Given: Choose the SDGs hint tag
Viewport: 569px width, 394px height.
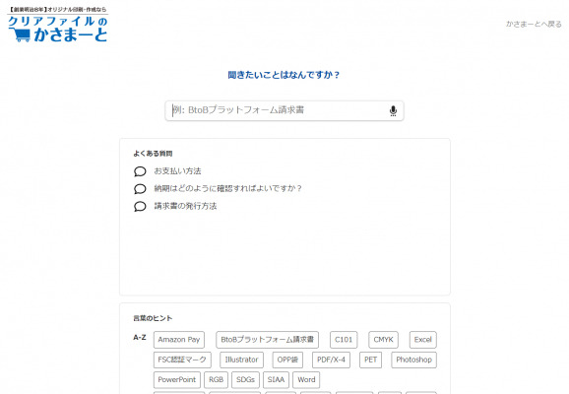Looking at the screenshot, I should click(245, 380).
